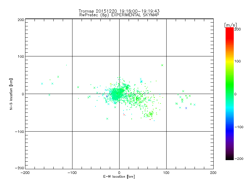Viewport: 251px width, 188px height.
Task: Click the colorbar top tick label '200'
Action: pos(238,29)
